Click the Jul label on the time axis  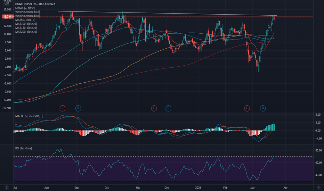[15, 188]
